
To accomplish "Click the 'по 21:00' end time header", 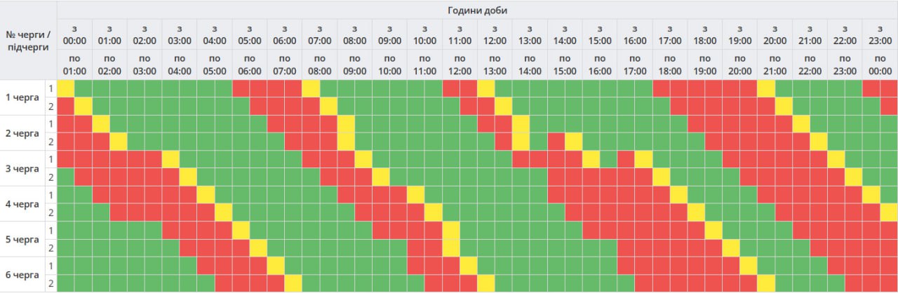I will coord(775,64).
